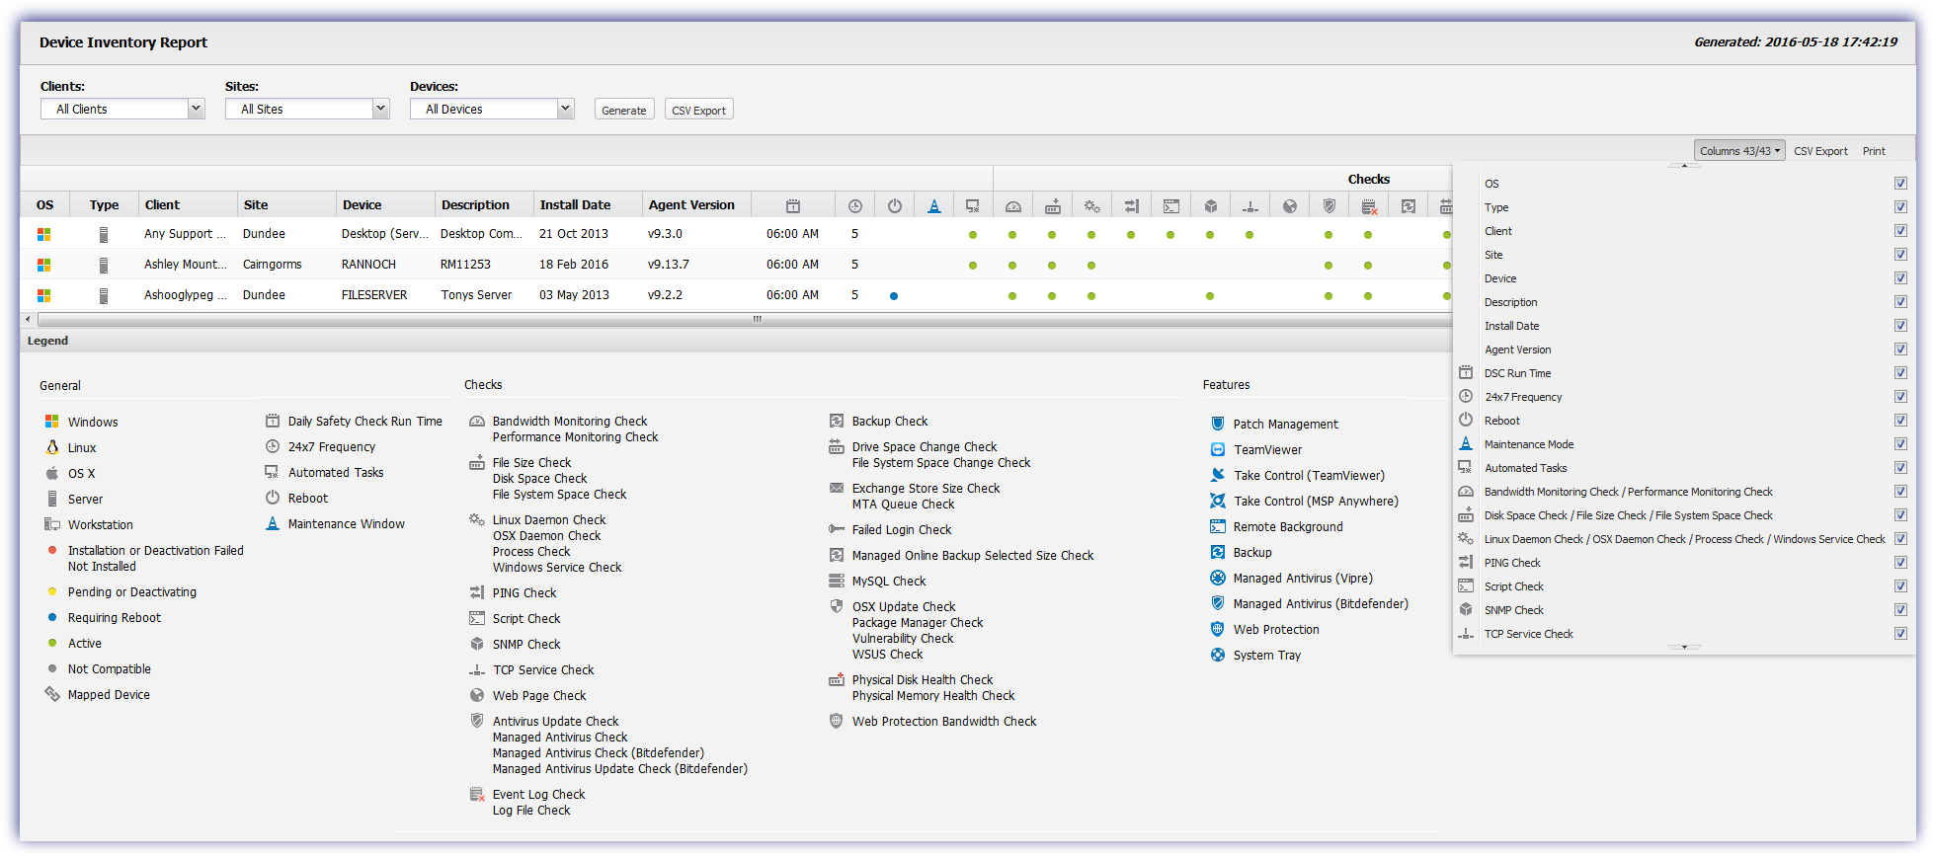This screenshot has width=1934, height=857.
Task: Expand the All Sites dropdown
Action: (x=307, y=110)
